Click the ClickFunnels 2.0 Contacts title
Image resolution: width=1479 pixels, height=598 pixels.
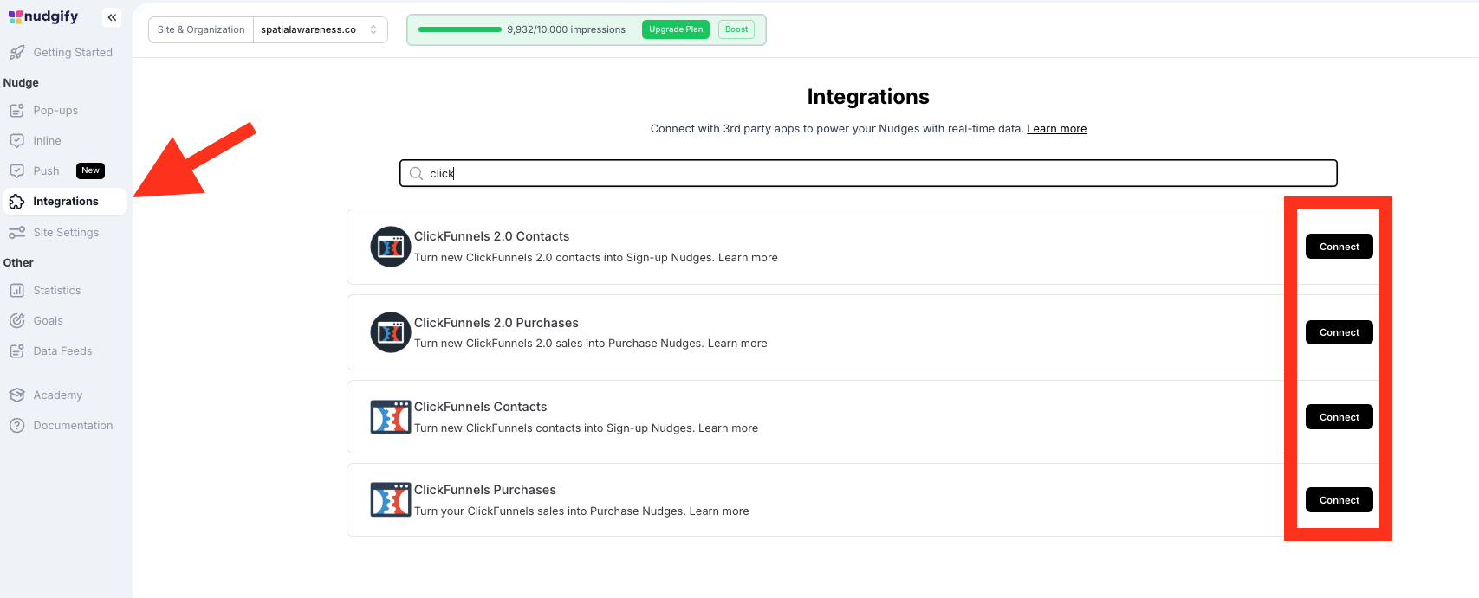(491, 236)
